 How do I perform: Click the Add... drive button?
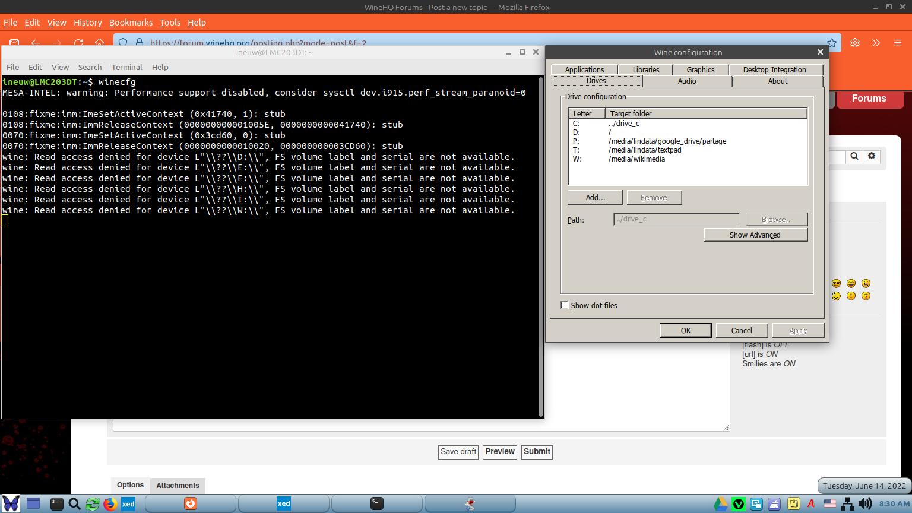595,197
